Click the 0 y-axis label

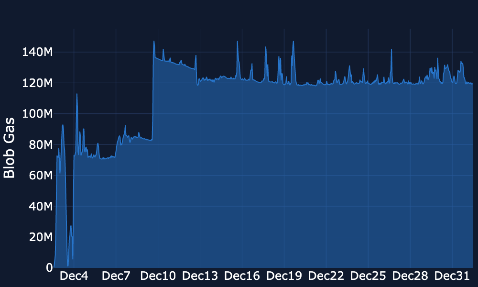[49, 268]
